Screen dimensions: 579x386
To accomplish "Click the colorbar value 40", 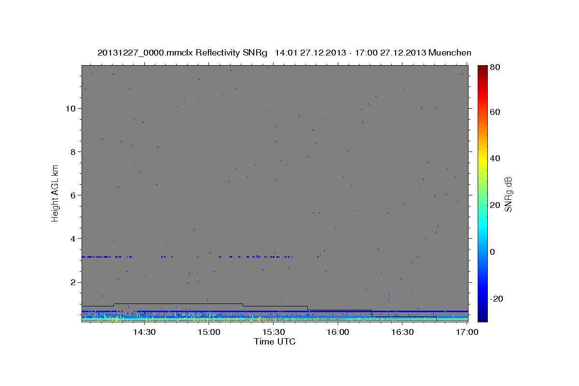I will (x=496, y=158).
